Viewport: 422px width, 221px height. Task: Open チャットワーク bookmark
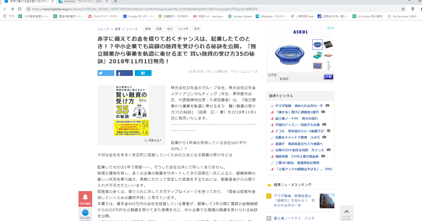(104, 16)
